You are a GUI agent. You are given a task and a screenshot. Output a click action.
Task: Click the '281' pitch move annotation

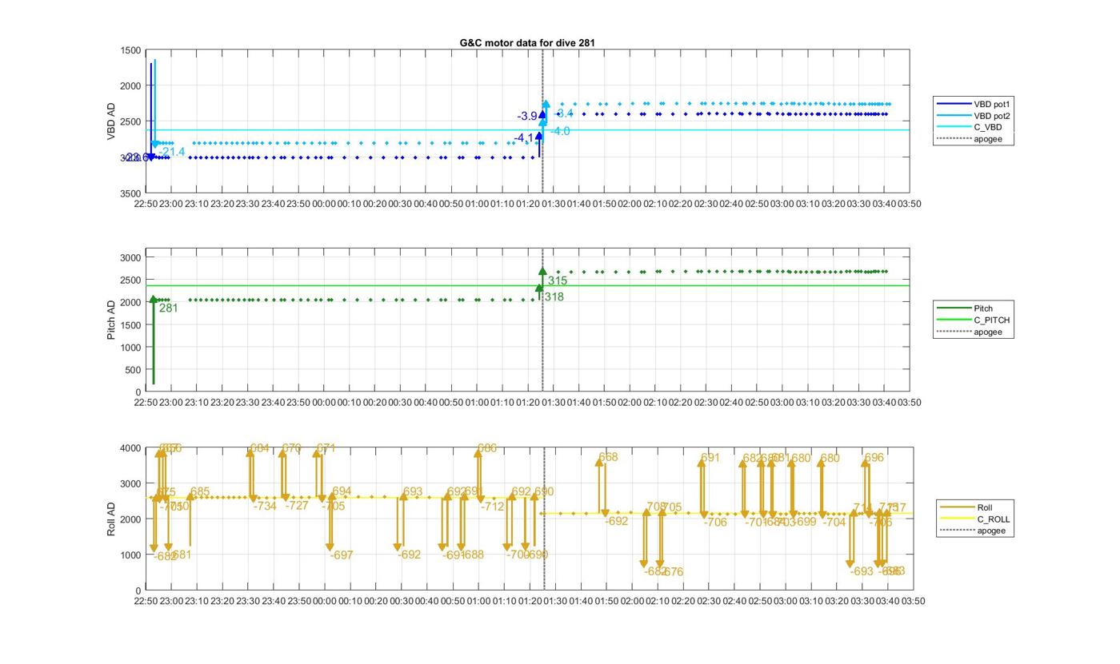168,308
